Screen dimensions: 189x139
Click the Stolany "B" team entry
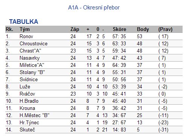point(32,73)
